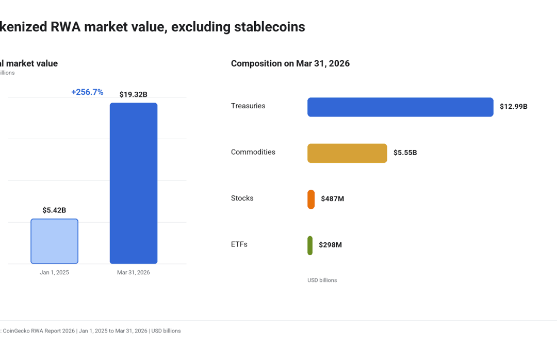Click the CoinGecko RWA Report source footnote
Viewport: 557px width, 348px height.
click(x=90, y=331)
